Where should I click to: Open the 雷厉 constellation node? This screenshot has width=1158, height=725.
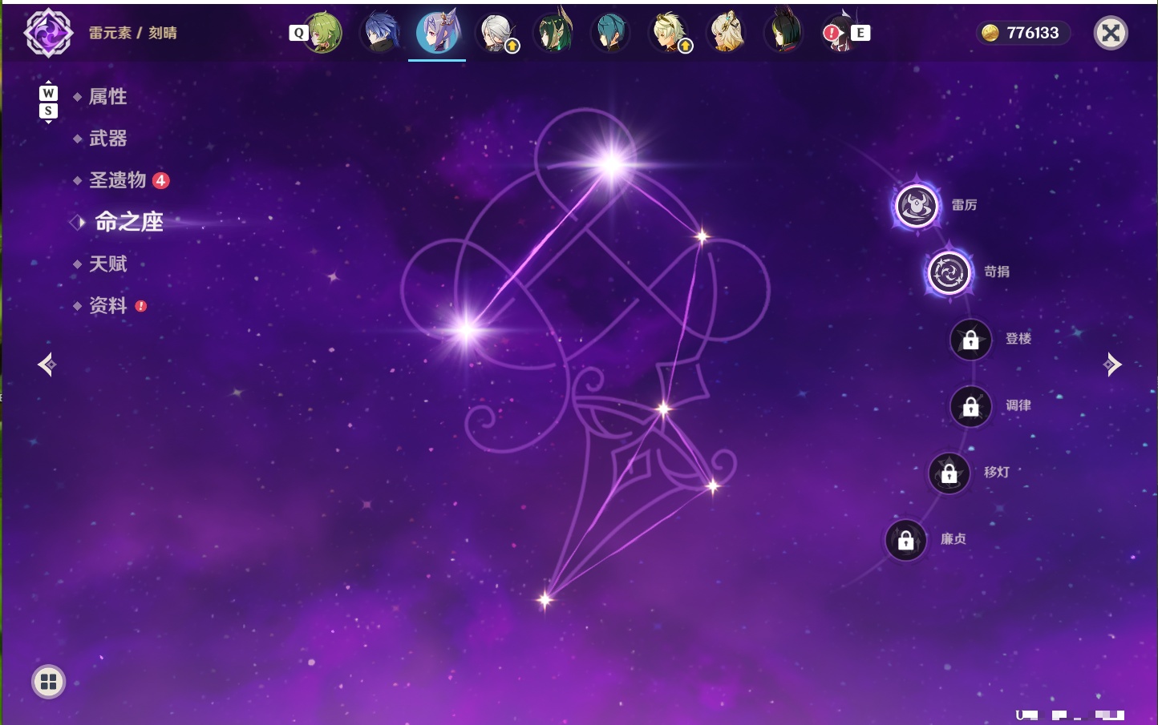coord(917,206)
